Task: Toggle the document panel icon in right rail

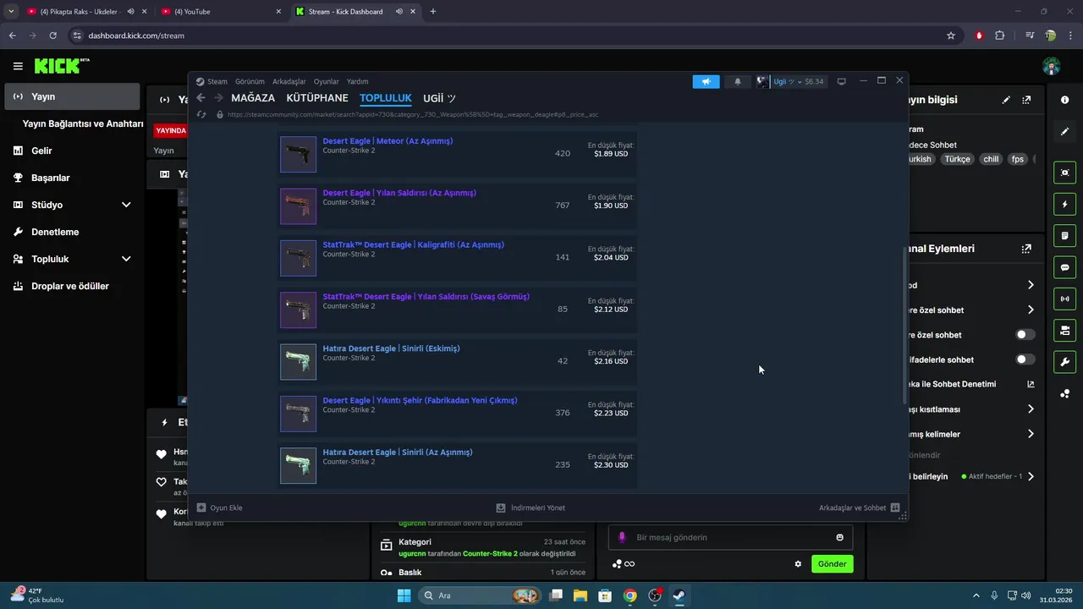Action: click(1064, 235)
